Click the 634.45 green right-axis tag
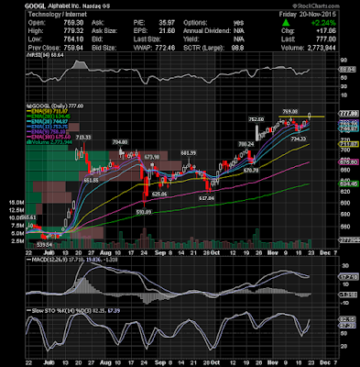This screenshot has width=360, height=367. [x=349, y=184]
